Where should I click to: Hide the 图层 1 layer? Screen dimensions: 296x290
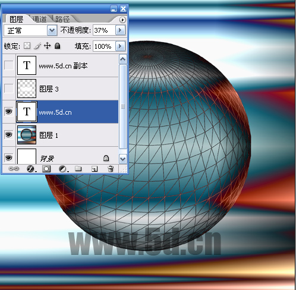pyautogui.click(x=9, y=135)
